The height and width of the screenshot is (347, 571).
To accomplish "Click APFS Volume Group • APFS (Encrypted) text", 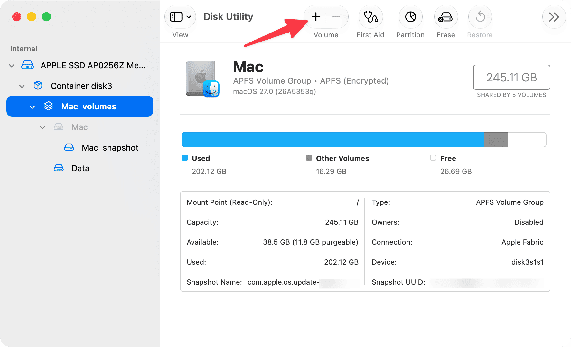I will (311, 81).
